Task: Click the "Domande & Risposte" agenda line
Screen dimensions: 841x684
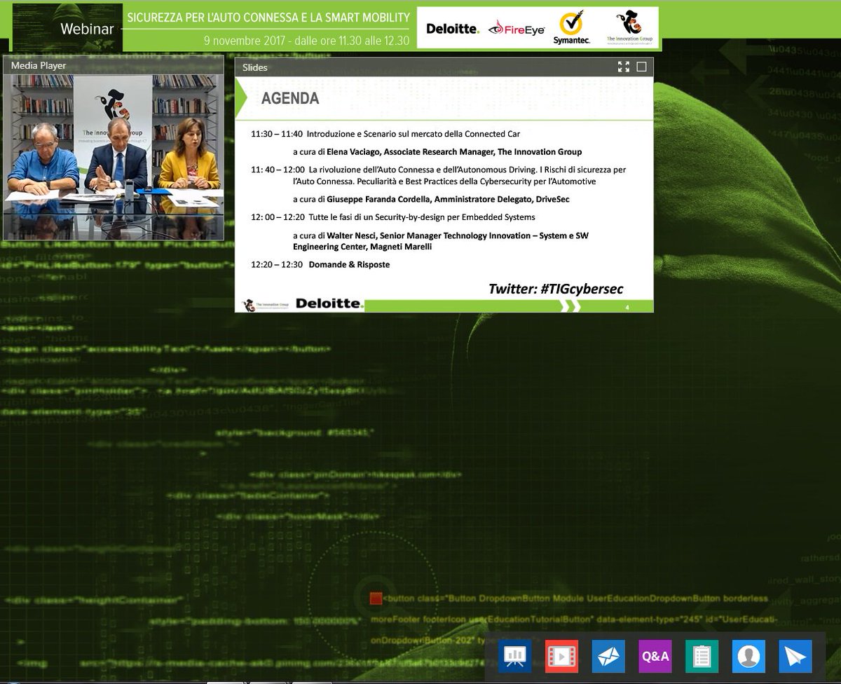Action: pyautogui.click(x=320, y=265)
